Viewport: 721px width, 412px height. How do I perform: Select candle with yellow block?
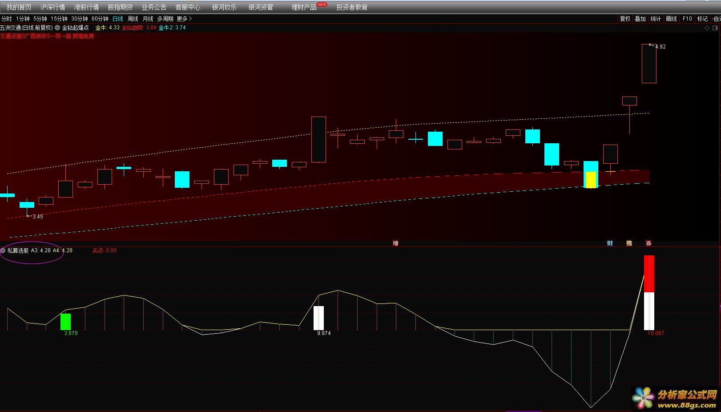[591, 175]
